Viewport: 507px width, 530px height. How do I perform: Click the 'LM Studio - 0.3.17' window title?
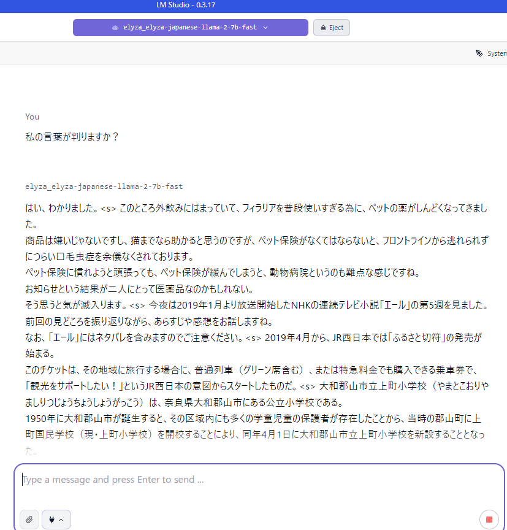(x=186, y=5)
